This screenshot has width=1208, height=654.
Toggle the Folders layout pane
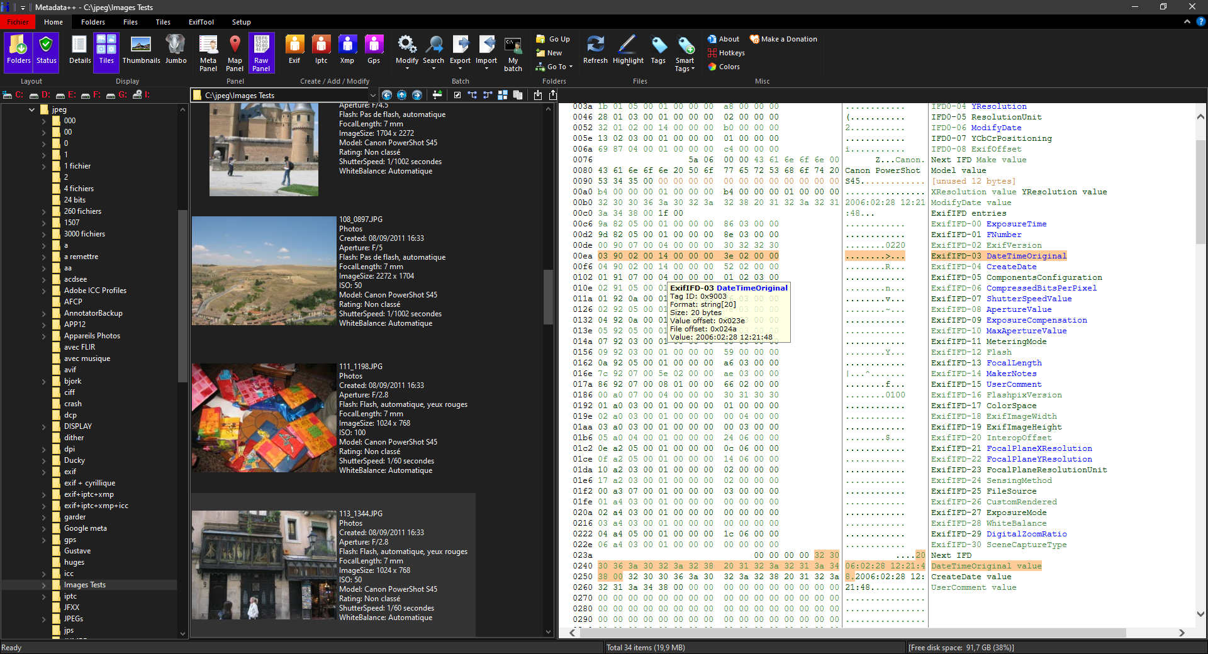(x=18, y=50)
